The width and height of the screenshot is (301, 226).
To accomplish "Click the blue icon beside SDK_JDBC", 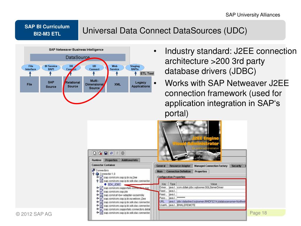I will [x=106, y=184].
